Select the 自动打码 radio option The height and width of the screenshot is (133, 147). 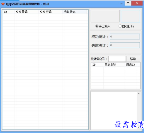[126, 26]
